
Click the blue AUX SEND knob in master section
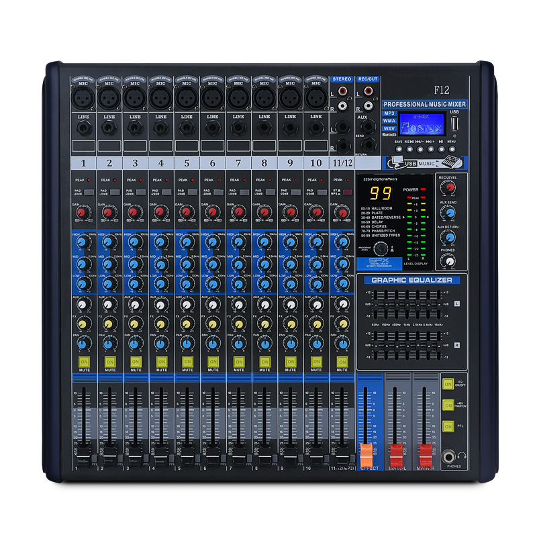tap(448, 213)
